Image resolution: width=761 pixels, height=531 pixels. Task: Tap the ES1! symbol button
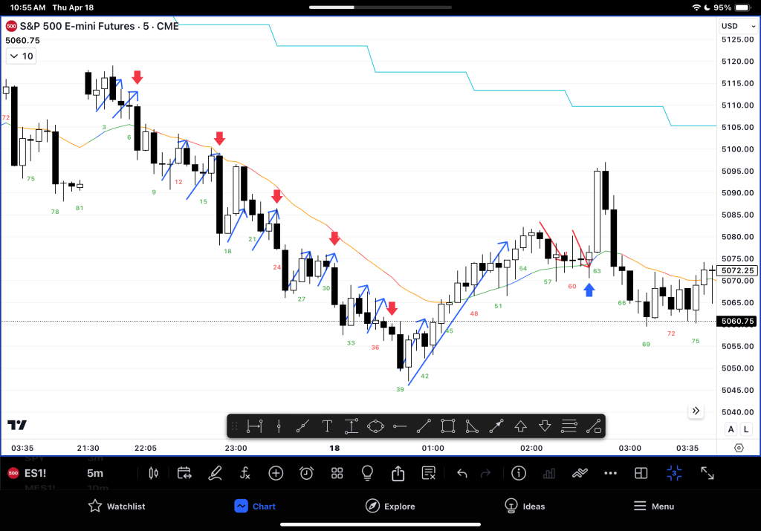[x=35, y=473]
